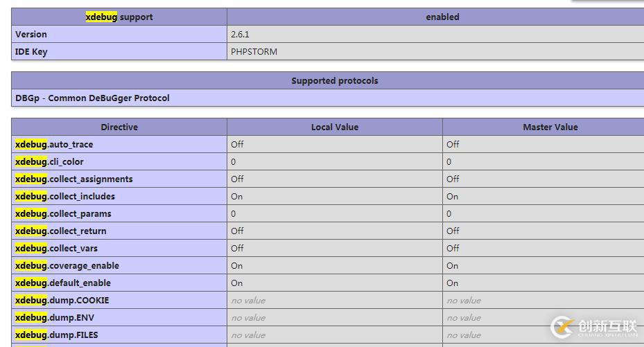Click the Supported protocols header
Image resolution: width=644 pixels, height=347 pixels.
coord(334,80)
